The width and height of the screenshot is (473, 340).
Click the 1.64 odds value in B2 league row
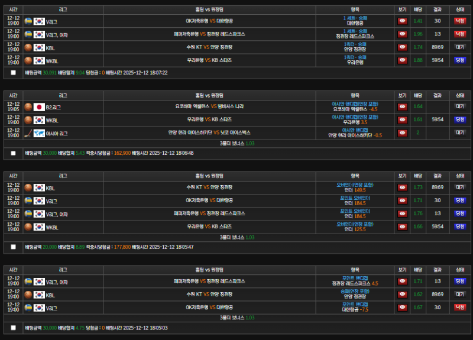[418, 107]
